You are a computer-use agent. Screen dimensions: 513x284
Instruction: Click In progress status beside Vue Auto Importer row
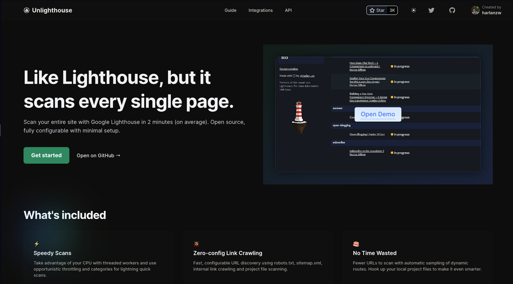coord(400,97)
